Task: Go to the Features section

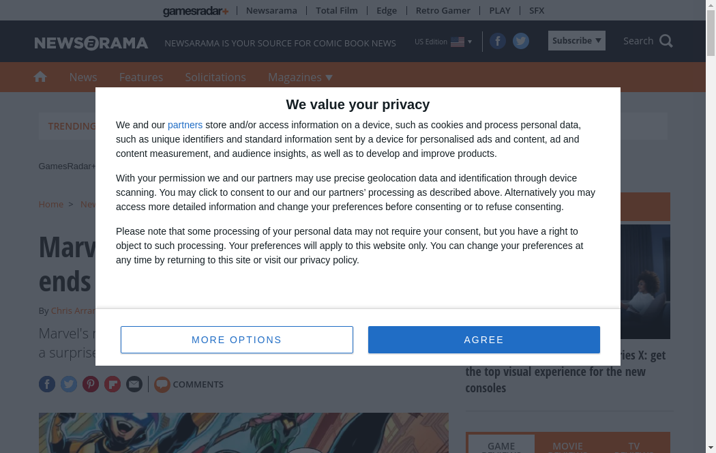Action: pos(141,77)
